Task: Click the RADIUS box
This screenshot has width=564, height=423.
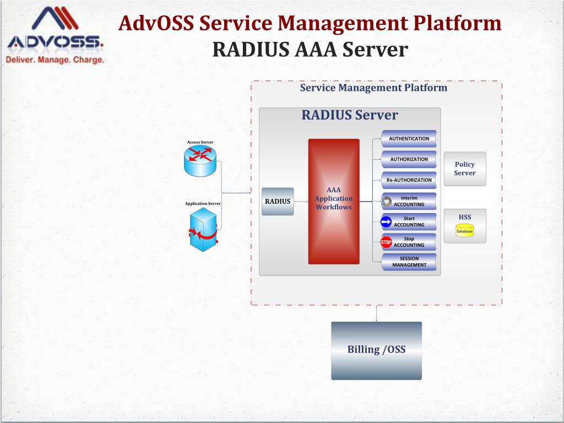Action: [278, 202]
